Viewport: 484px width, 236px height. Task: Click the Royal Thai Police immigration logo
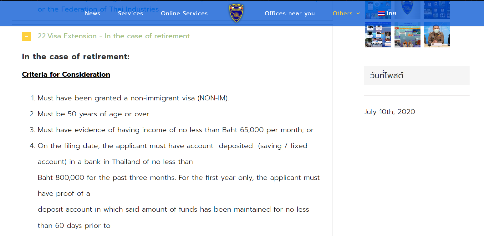point(236,13)
